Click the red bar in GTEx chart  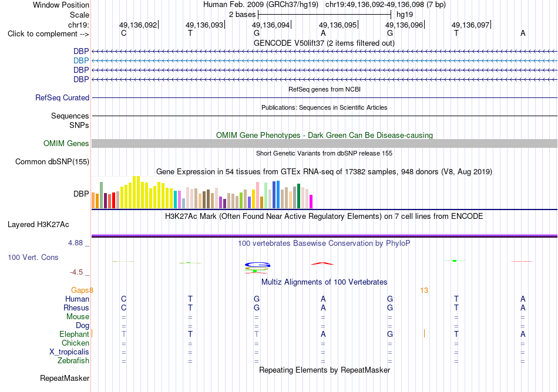[113, 200]
